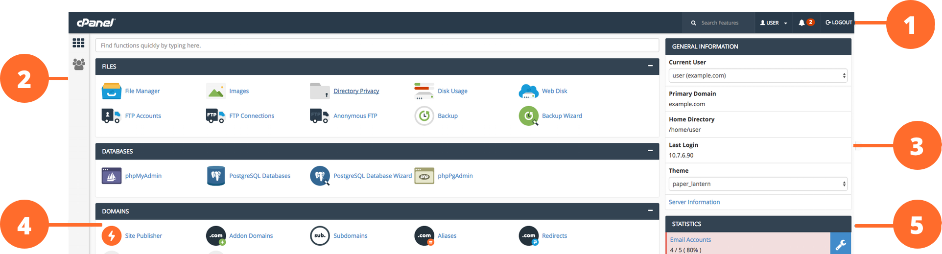Open the Server Information link
Screen dimensions: 942x254
coord(694,202)
